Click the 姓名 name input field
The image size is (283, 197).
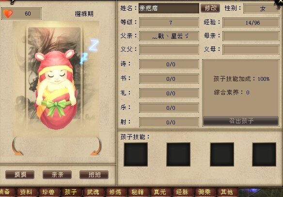[x=169, y=8]
